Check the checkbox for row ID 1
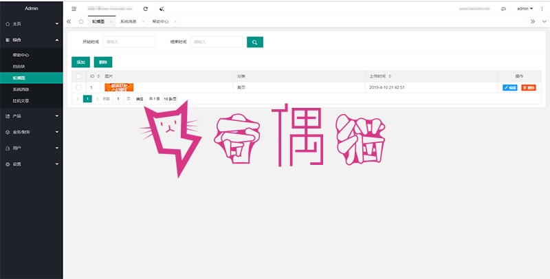Viewport: 550px width, 279px height. (x=79, y=87)
